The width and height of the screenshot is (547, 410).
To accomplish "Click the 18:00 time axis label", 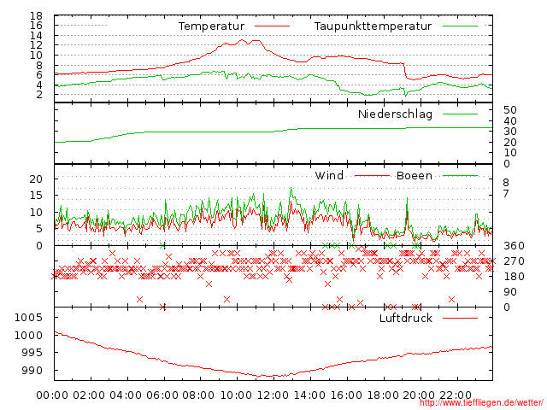I will tap(383, 395).
